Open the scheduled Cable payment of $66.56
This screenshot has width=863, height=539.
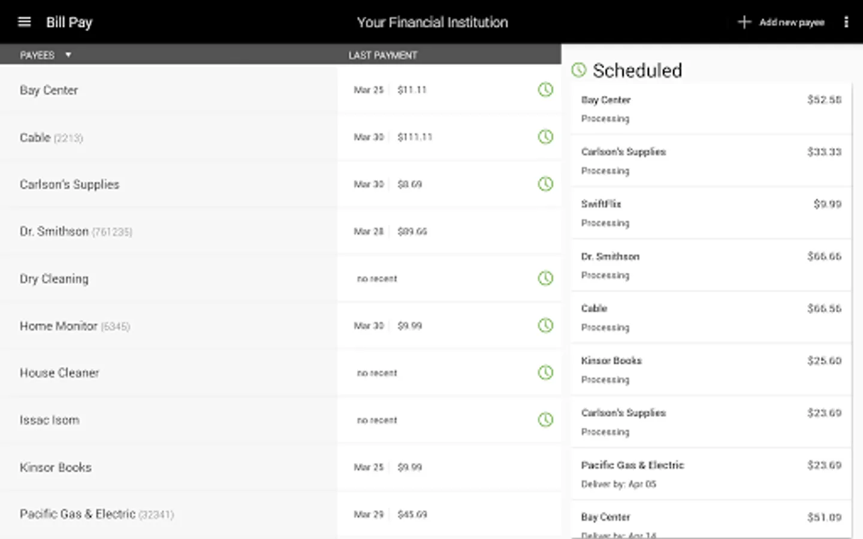711,317
